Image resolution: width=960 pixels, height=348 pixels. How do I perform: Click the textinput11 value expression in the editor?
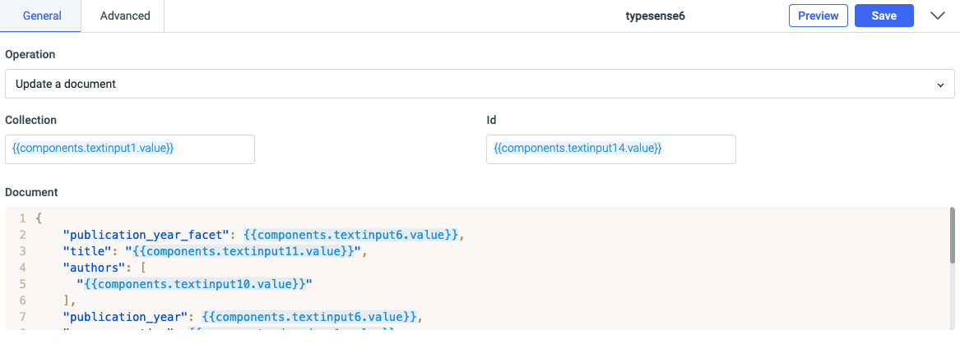point(243,251)
